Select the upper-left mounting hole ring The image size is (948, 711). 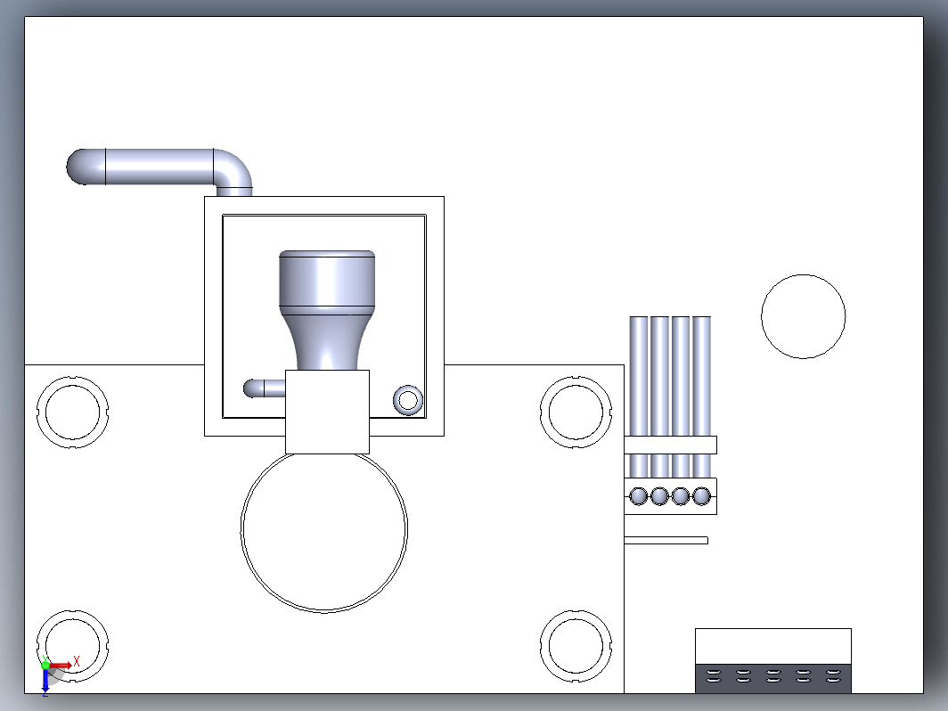[x=72, y=413]
